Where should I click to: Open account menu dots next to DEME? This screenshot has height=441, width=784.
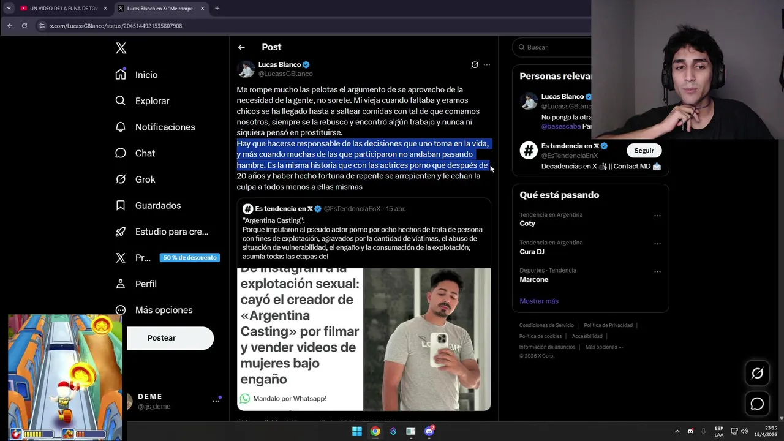[x=216, y=401]
